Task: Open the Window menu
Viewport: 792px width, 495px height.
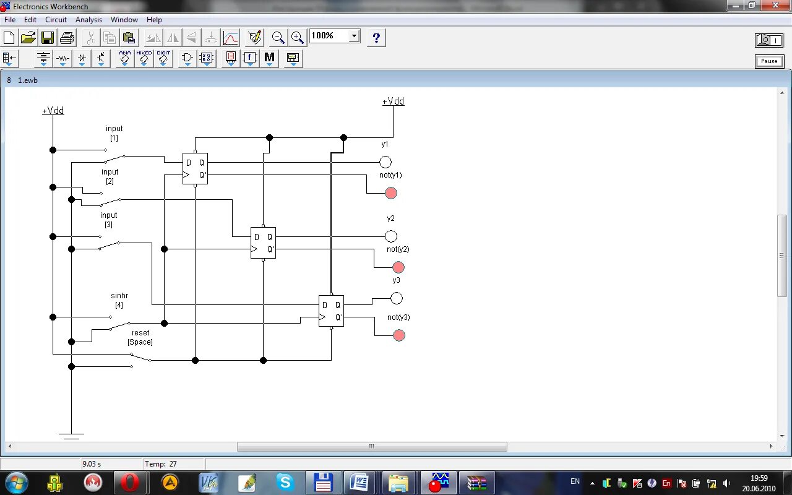Action: tap(124, 20)
